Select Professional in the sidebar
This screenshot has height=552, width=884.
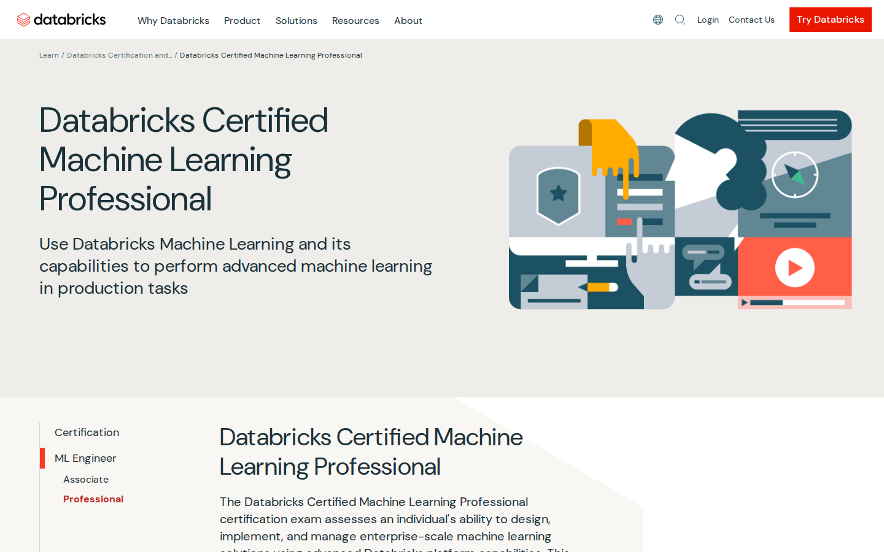tap(93, 499)
